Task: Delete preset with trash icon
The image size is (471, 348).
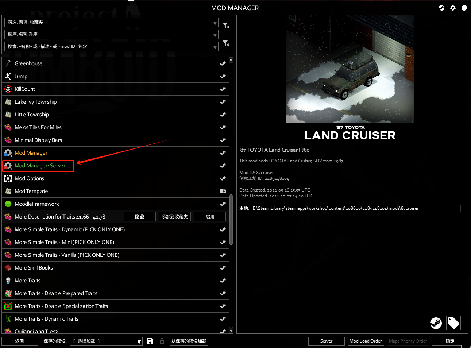Action: pos(162,341)
